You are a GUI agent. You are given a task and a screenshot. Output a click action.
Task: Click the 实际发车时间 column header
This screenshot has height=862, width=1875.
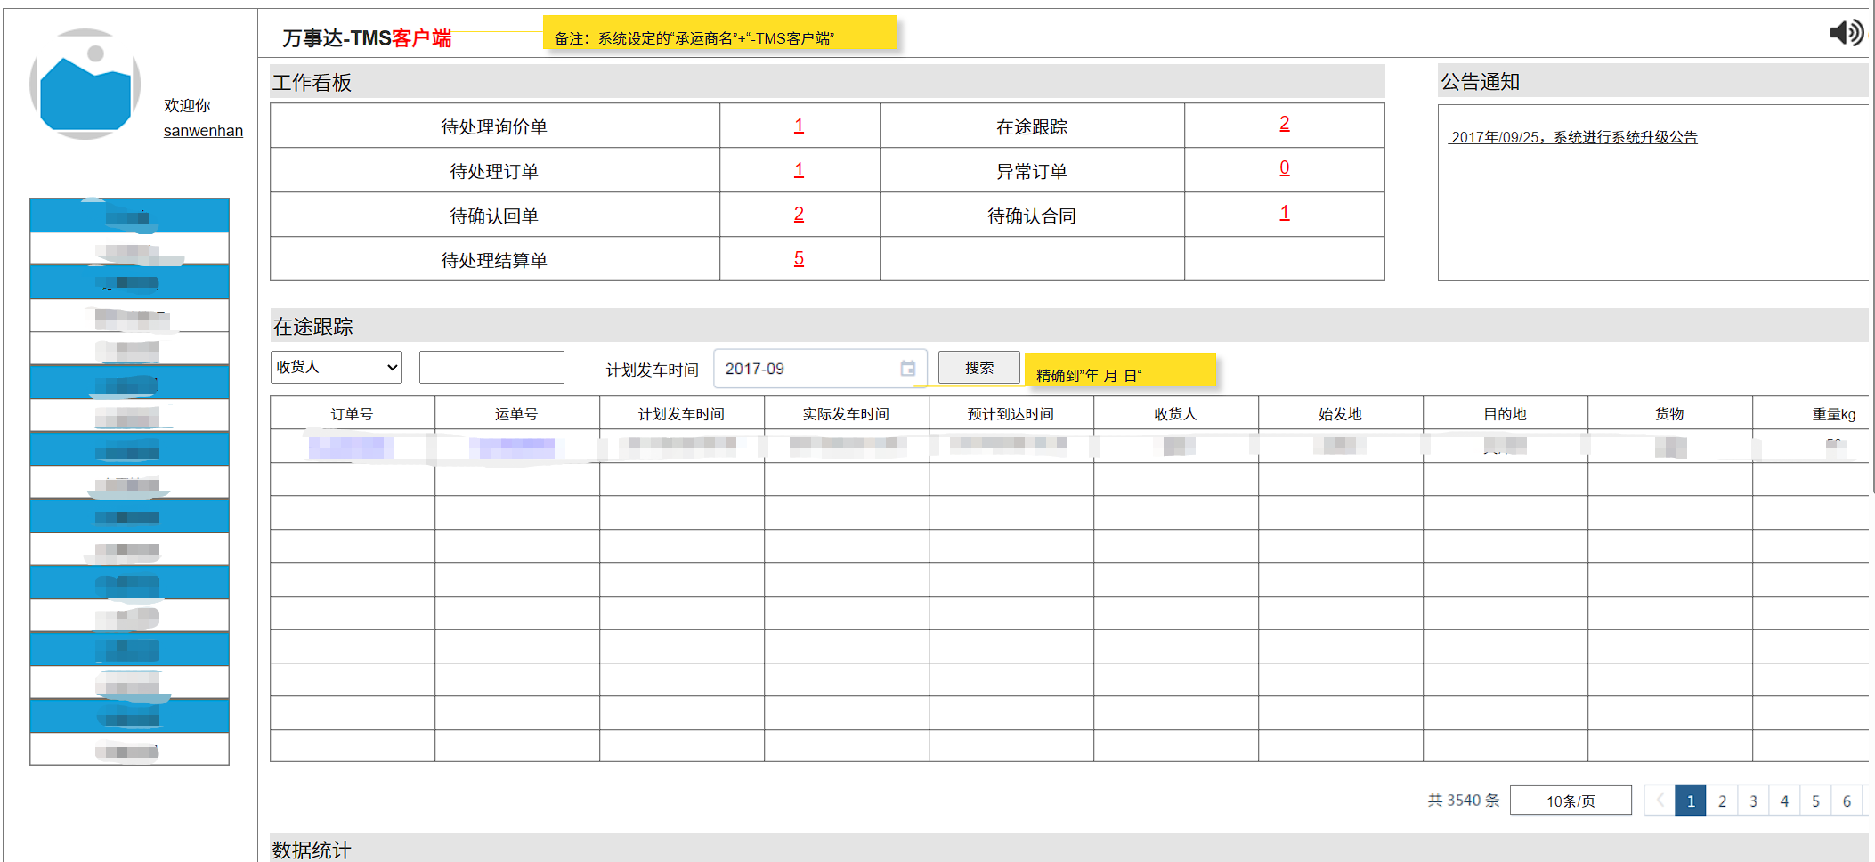pos(847,414)
